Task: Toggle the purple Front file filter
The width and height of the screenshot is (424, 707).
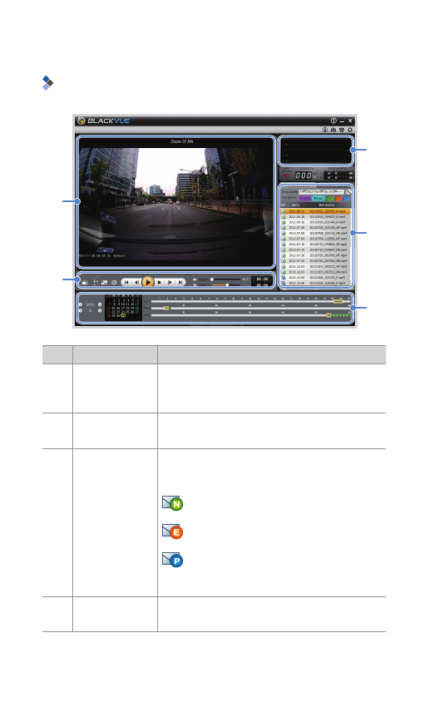Action: point(305,199)
